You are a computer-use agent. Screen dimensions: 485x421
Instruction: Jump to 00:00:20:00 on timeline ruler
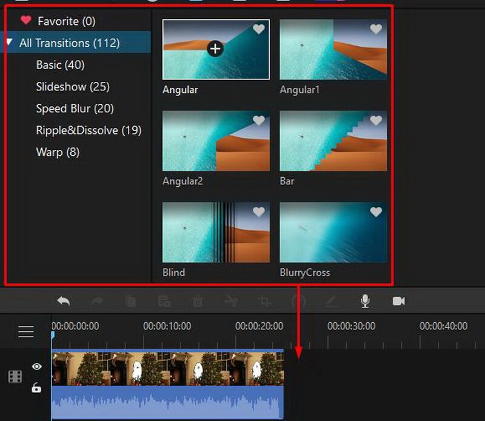coord(259,326)
